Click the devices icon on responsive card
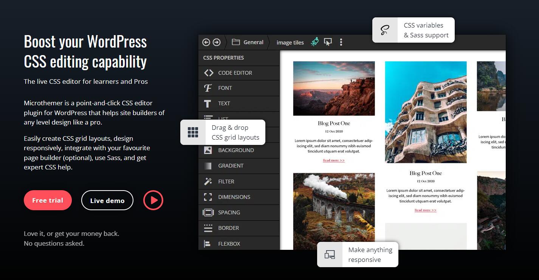 (330, 255)
